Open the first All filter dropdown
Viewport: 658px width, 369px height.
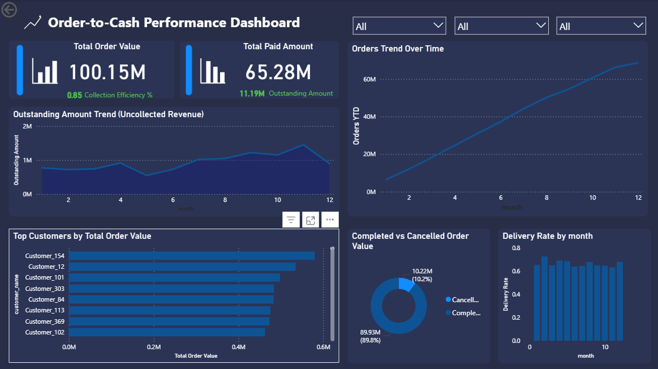point(399,25)
